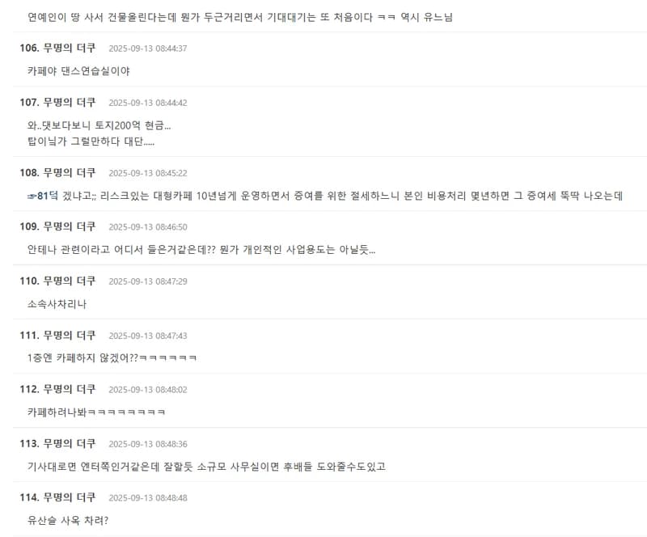Click comment 114 text 유산슬 사옥 차려?

68,521
